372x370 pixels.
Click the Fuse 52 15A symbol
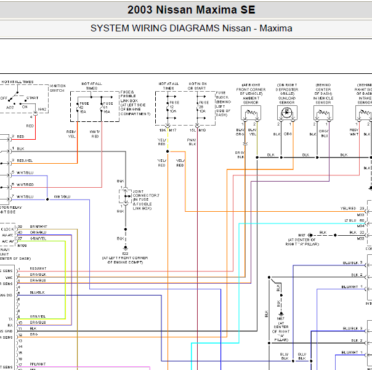[78, 108]
